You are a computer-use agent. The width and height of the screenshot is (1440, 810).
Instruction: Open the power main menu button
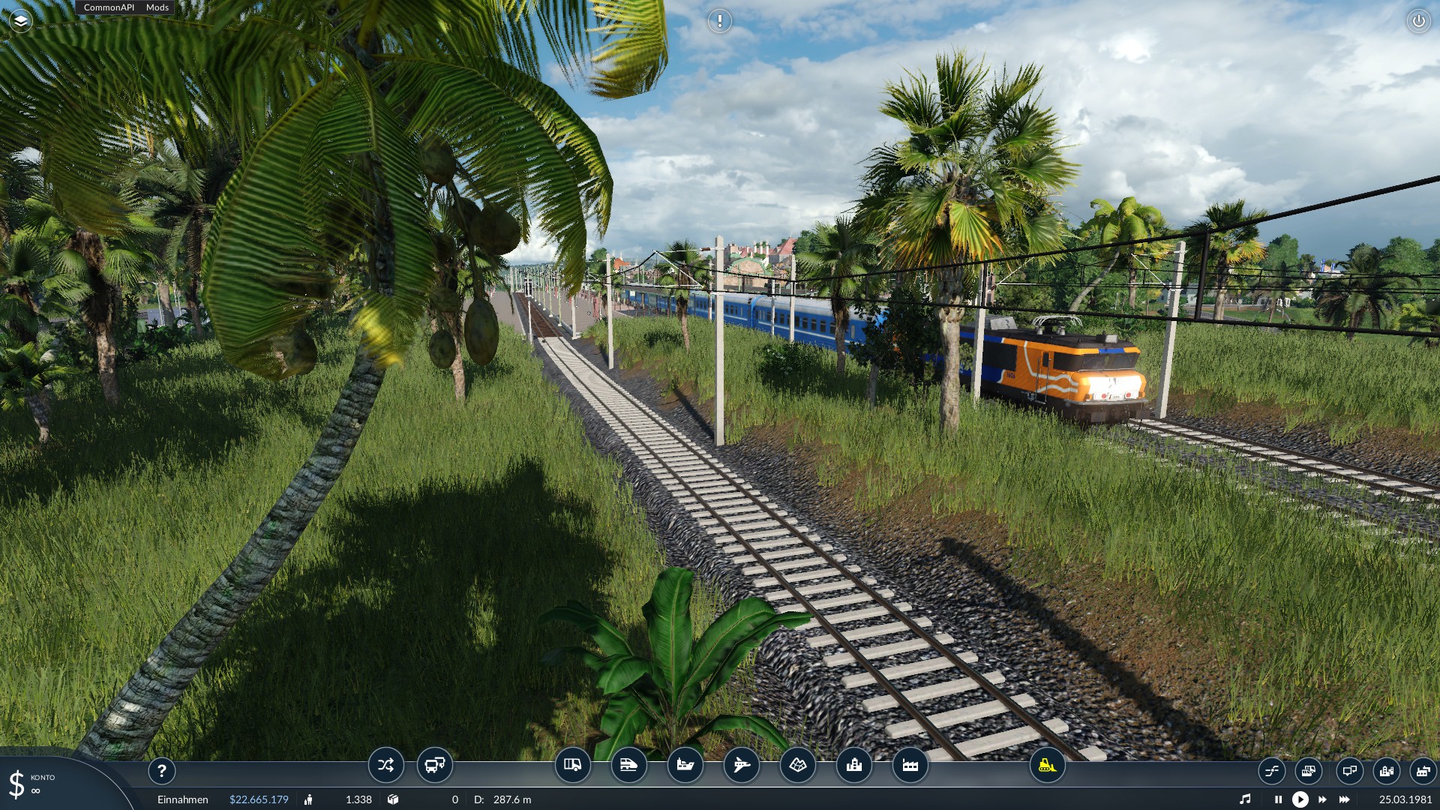[x=1418, y=21]
